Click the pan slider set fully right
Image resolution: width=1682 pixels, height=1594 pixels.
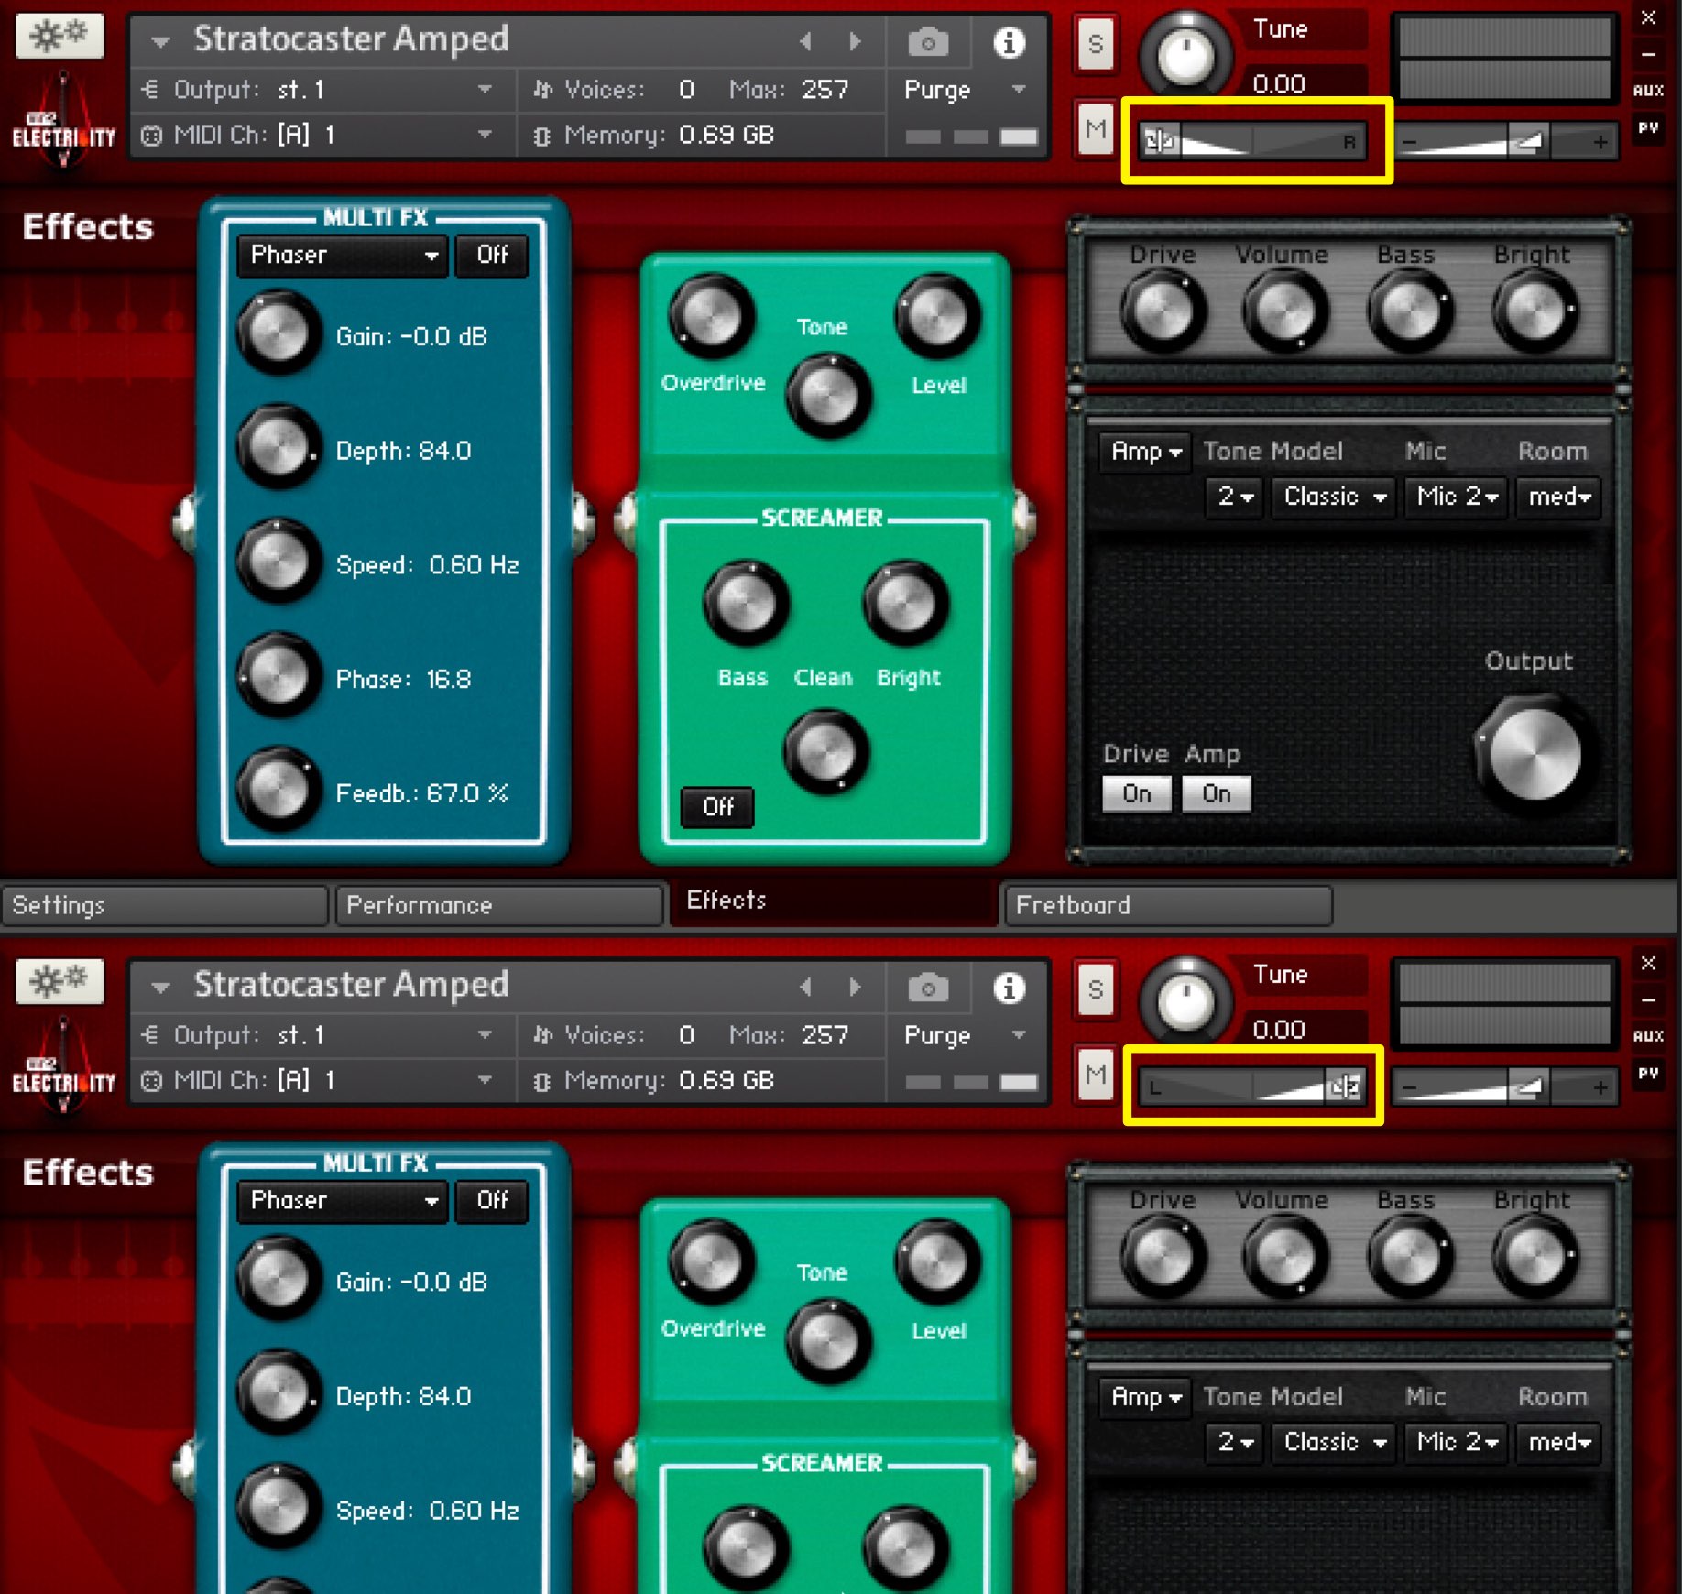[1253, 1086]
